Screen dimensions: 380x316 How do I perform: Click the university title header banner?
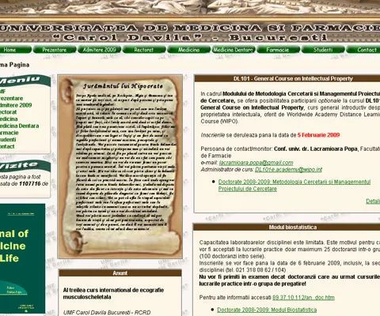click(190, 32)
